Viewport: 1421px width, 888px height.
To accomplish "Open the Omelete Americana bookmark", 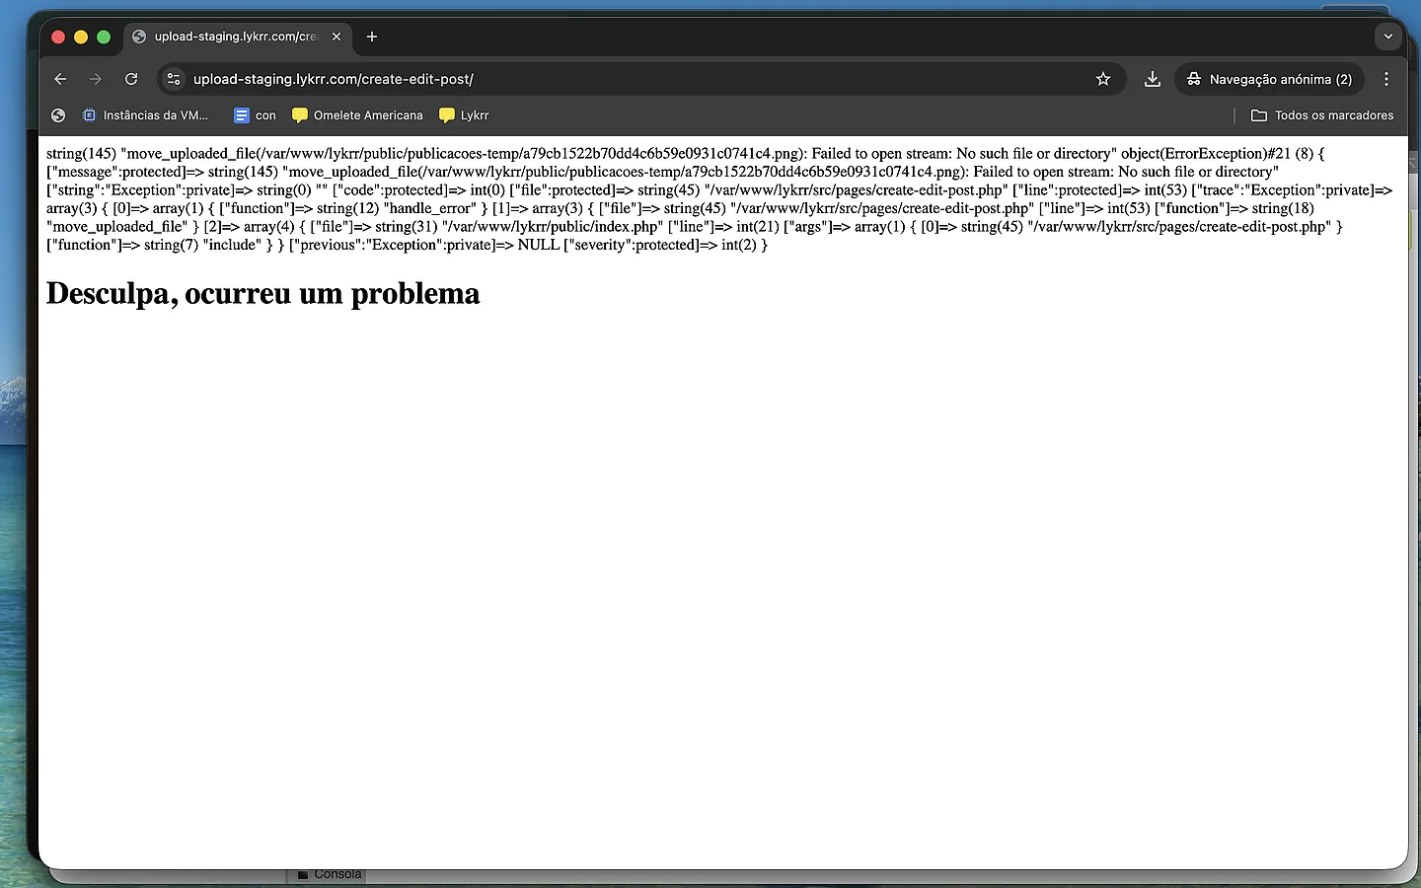I will pyautogui.click(x=357, y=115).
